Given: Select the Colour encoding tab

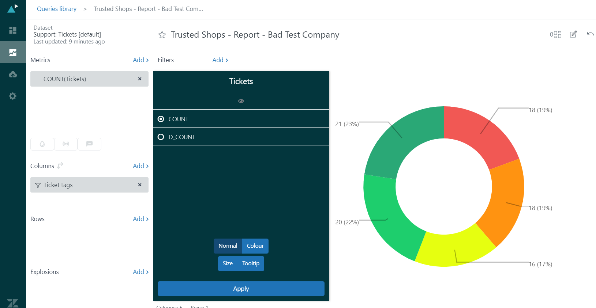Looking at the screenshot, I should coord(255,246).
